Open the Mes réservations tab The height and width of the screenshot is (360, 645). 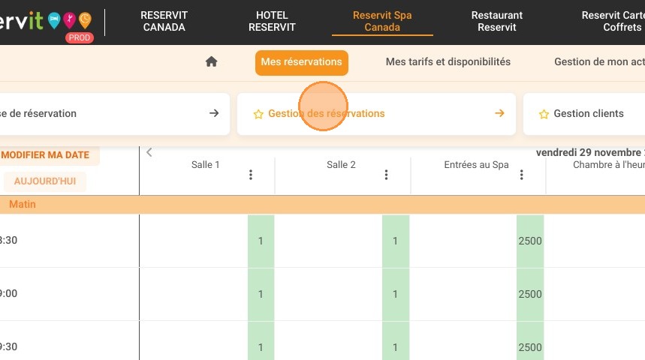[302, 62]
